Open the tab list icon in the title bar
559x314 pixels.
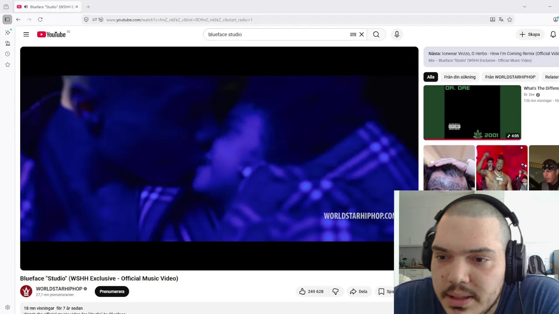click(x=6, y=7)
